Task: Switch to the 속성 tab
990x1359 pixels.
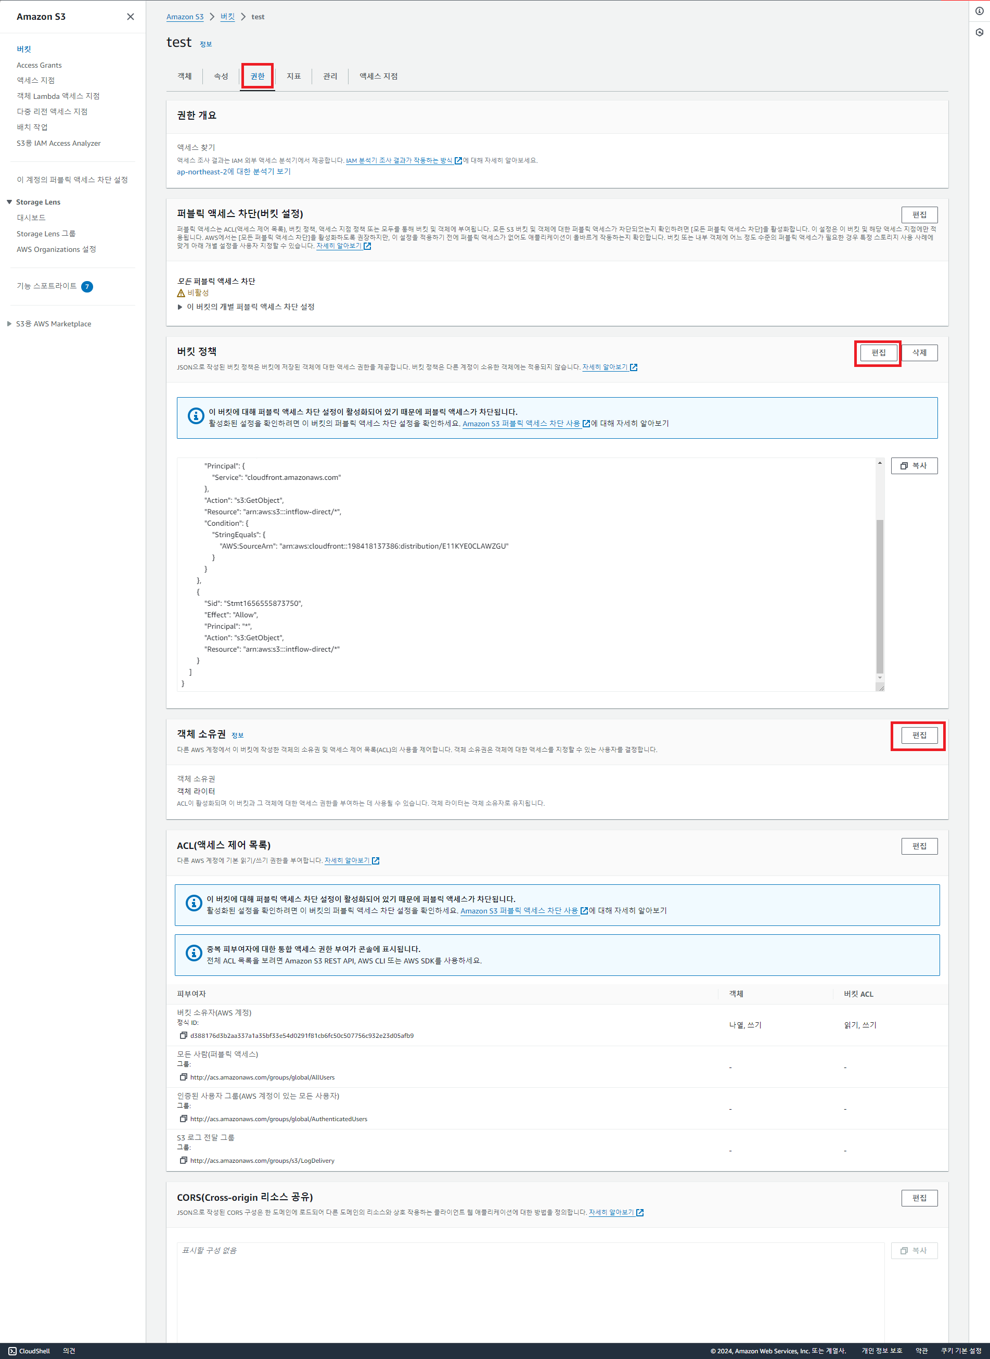Action: [x=221, y=76]
